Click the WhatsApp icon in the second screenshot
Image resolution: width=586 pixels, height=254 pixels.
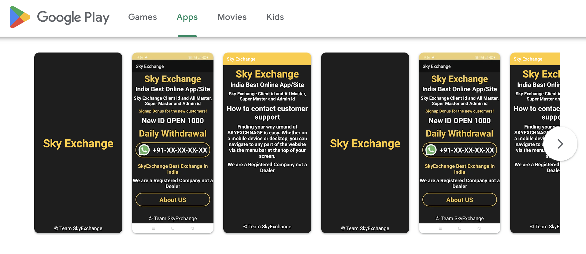144,150
